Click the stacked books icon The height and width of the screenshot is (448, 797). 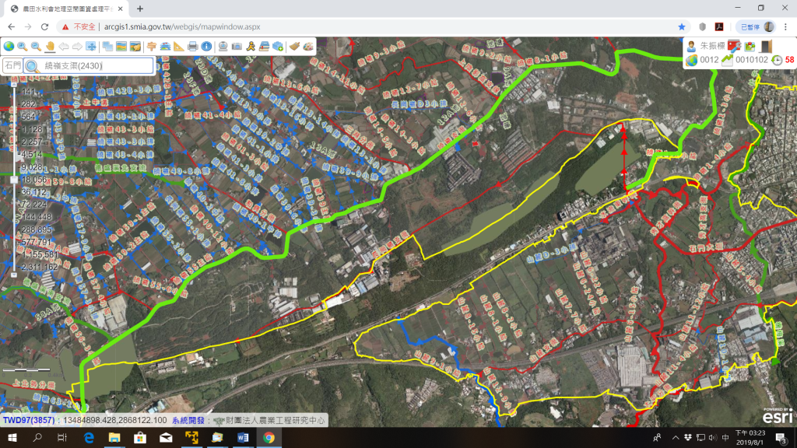tap(265, 46)
